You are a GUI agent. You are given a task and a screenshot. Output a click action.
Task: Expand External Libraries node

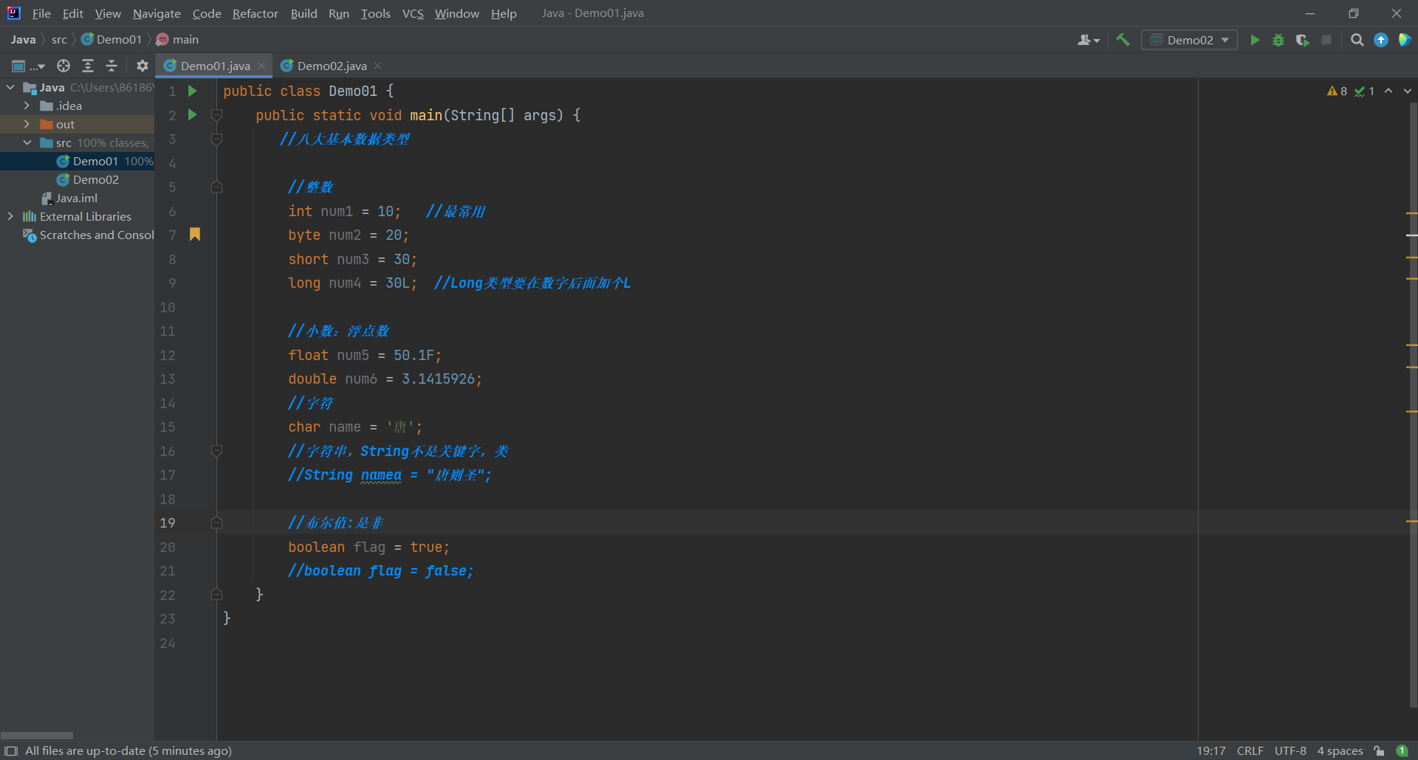point(10,216)
